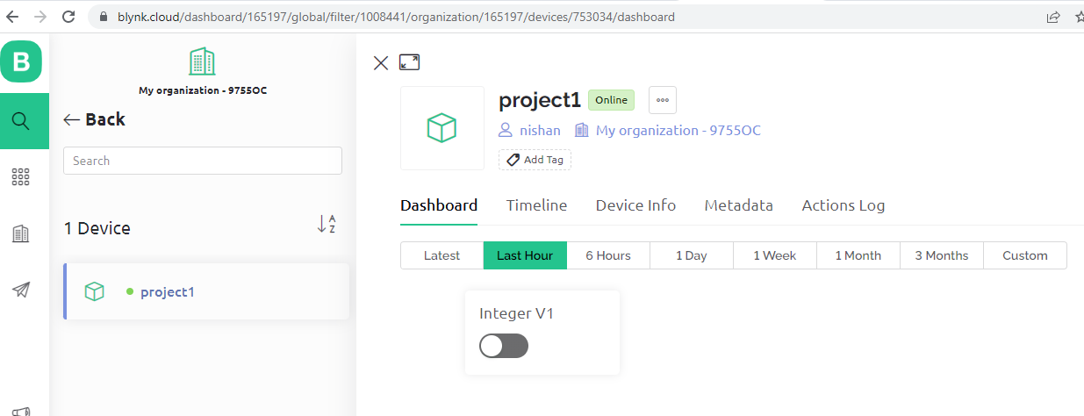This screenshot has width=1084, height=416.
Task: Click the project1 cube thumbnail
Action: tap(442, 128)
